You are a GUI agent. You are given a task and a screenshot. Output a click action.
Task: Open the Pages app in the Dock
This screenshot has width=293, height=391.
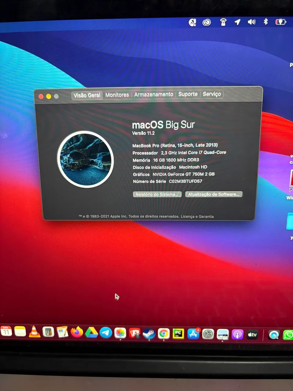point(63,332)
